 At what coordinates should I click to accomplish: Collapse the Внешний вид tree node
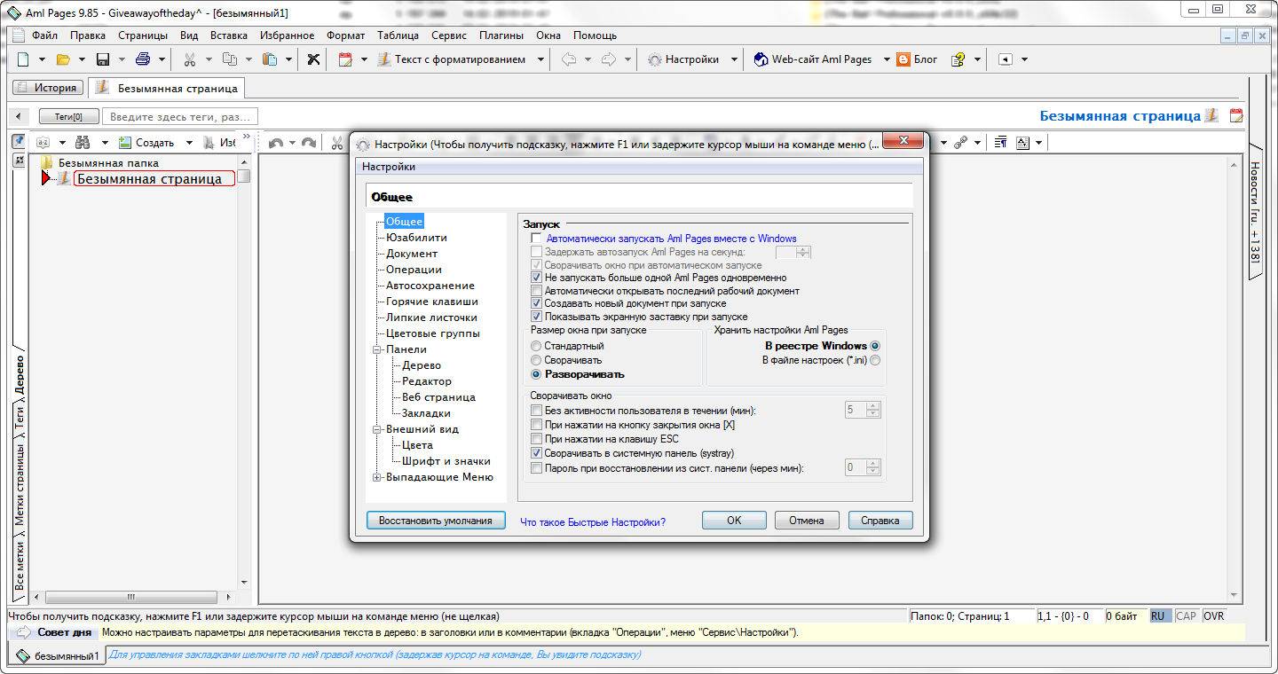pos(377,429)
